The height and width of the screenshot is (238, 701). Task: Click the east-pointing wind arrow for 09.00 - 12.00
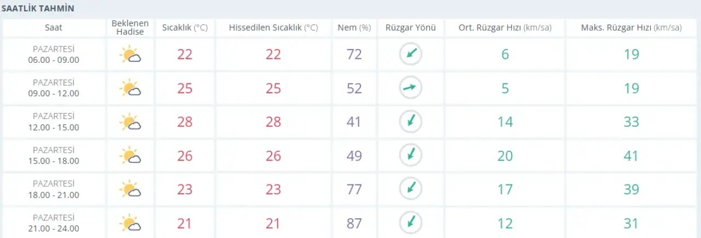(x=410, y=88)
